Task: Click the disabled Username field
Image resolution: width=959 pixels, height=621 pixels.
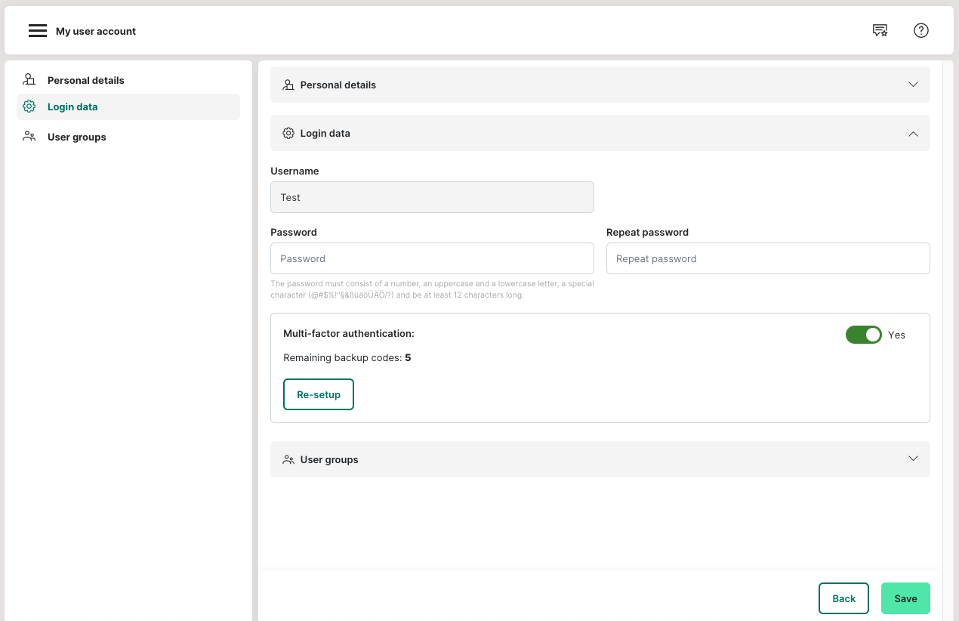Action: tap(432, 197)
